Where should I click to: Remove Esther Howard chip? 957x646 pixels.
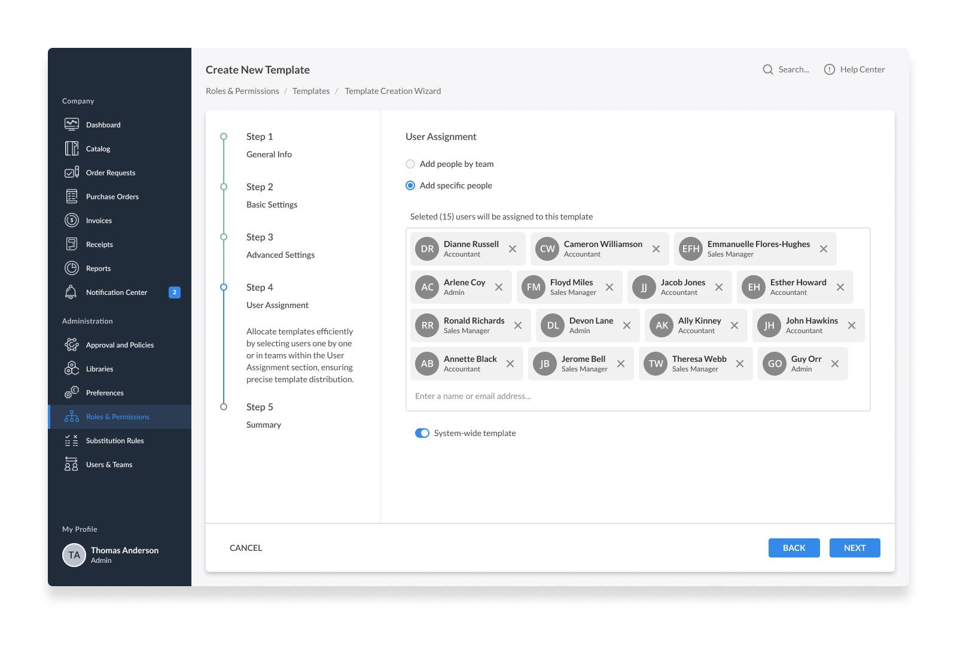[x=840, y=287]
